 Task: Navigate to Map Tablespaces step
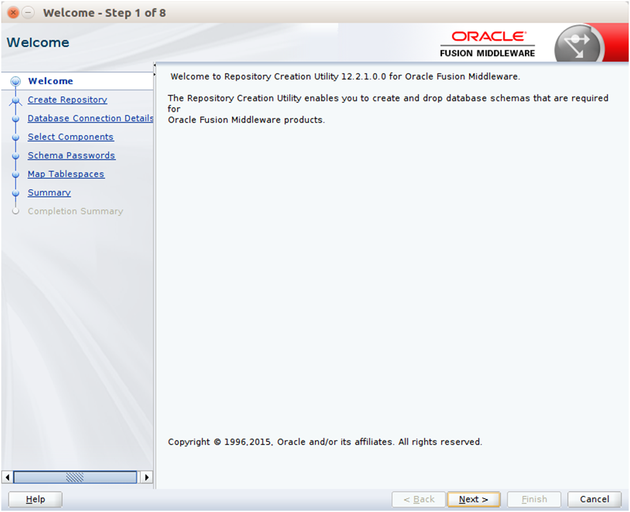pos(66,174)
